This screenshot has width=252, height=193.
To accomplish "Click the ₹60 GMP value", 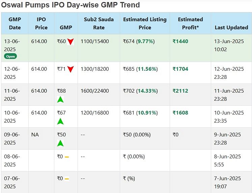I will click(x=61, y=41).
